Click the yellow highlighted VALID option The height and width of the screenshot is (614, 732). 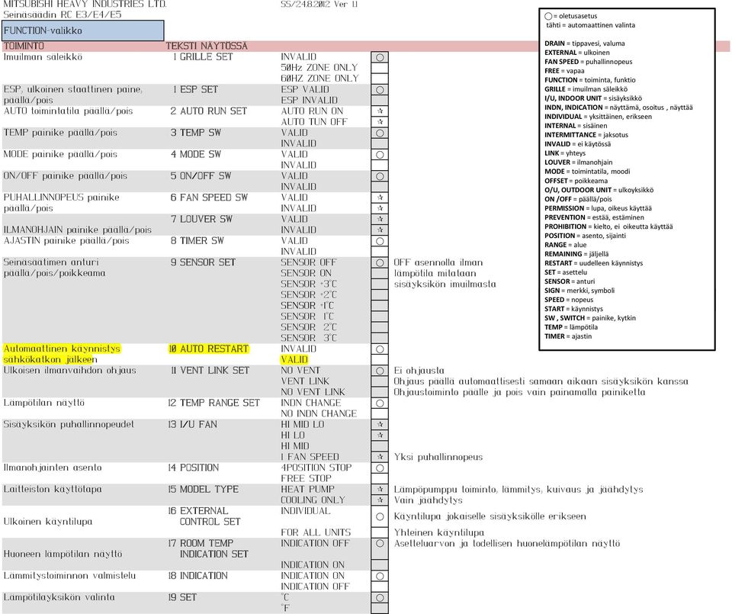tap(294, 359)
